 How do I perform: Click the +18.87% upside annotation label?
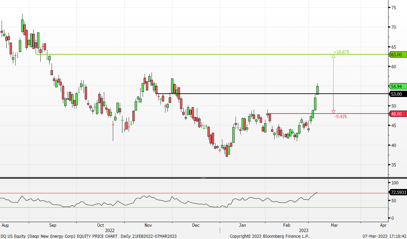[341, 52]
